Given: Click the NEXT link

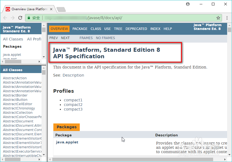Looking at the screenshot, I should pos(65,38).
